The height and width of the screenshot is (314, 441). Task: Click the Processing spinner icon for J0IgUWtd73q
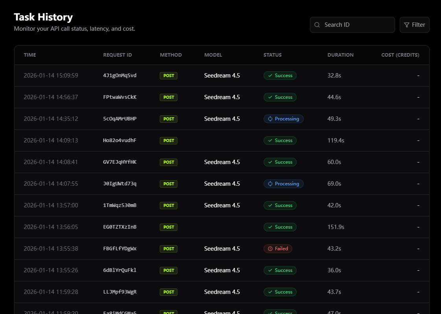pos(269,184)
